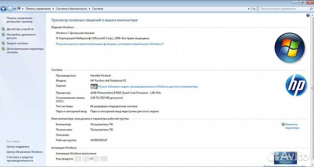The height and width of the screenshot is (167, 314).
Task: Select 64-разрядная операционная система text
Action: pos(114,107)
